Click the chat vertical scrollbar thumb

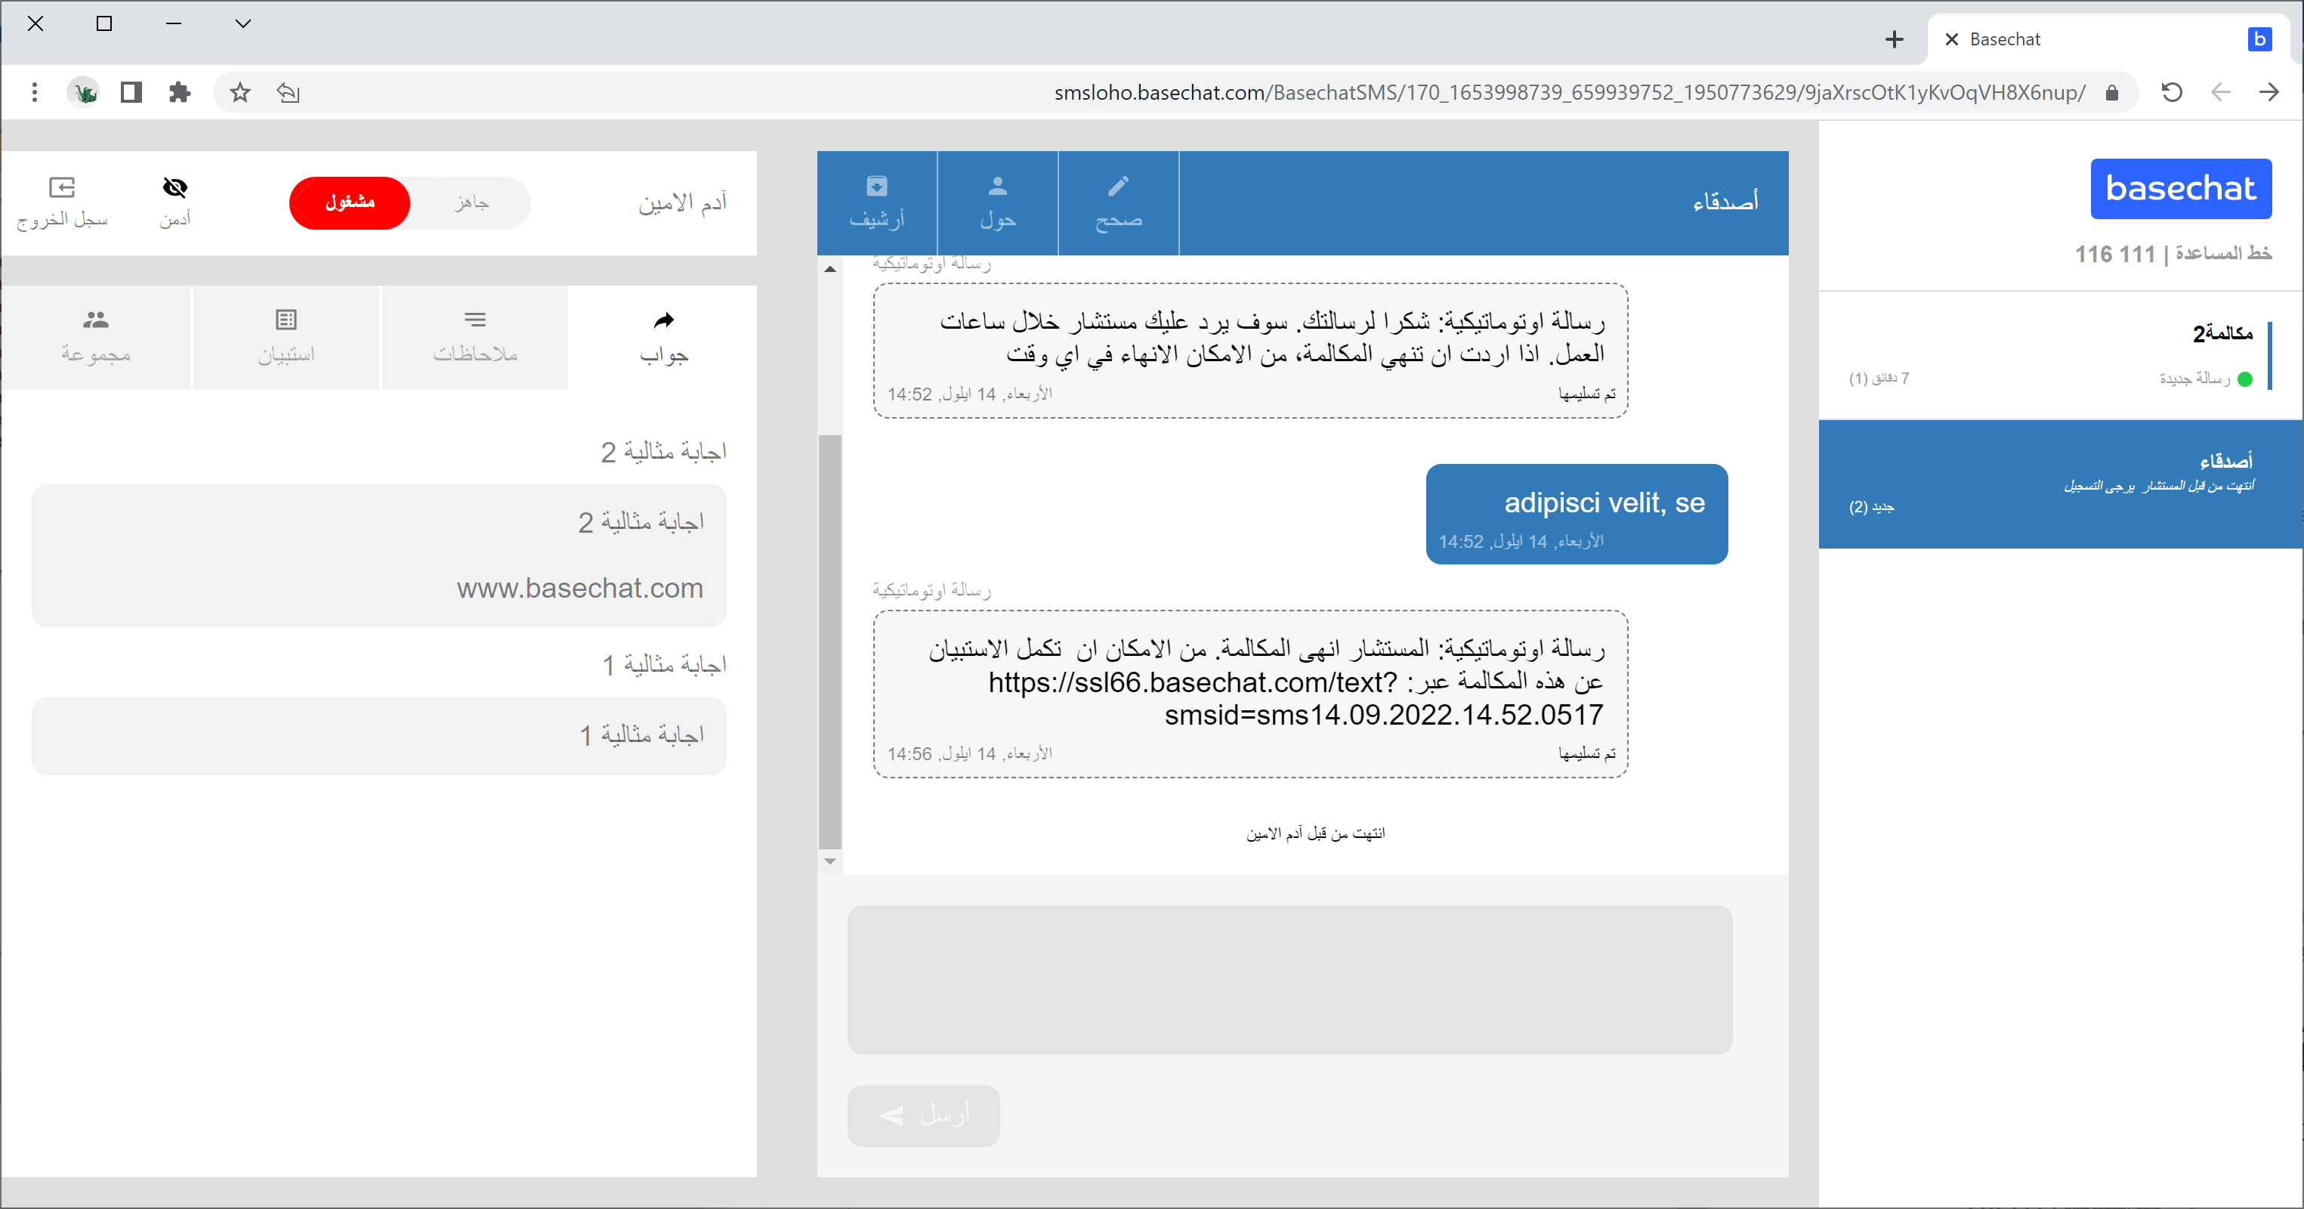point(830,640)
